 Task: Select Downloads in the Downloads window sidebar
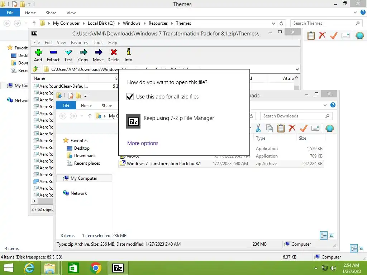click(x=85, y=156)
